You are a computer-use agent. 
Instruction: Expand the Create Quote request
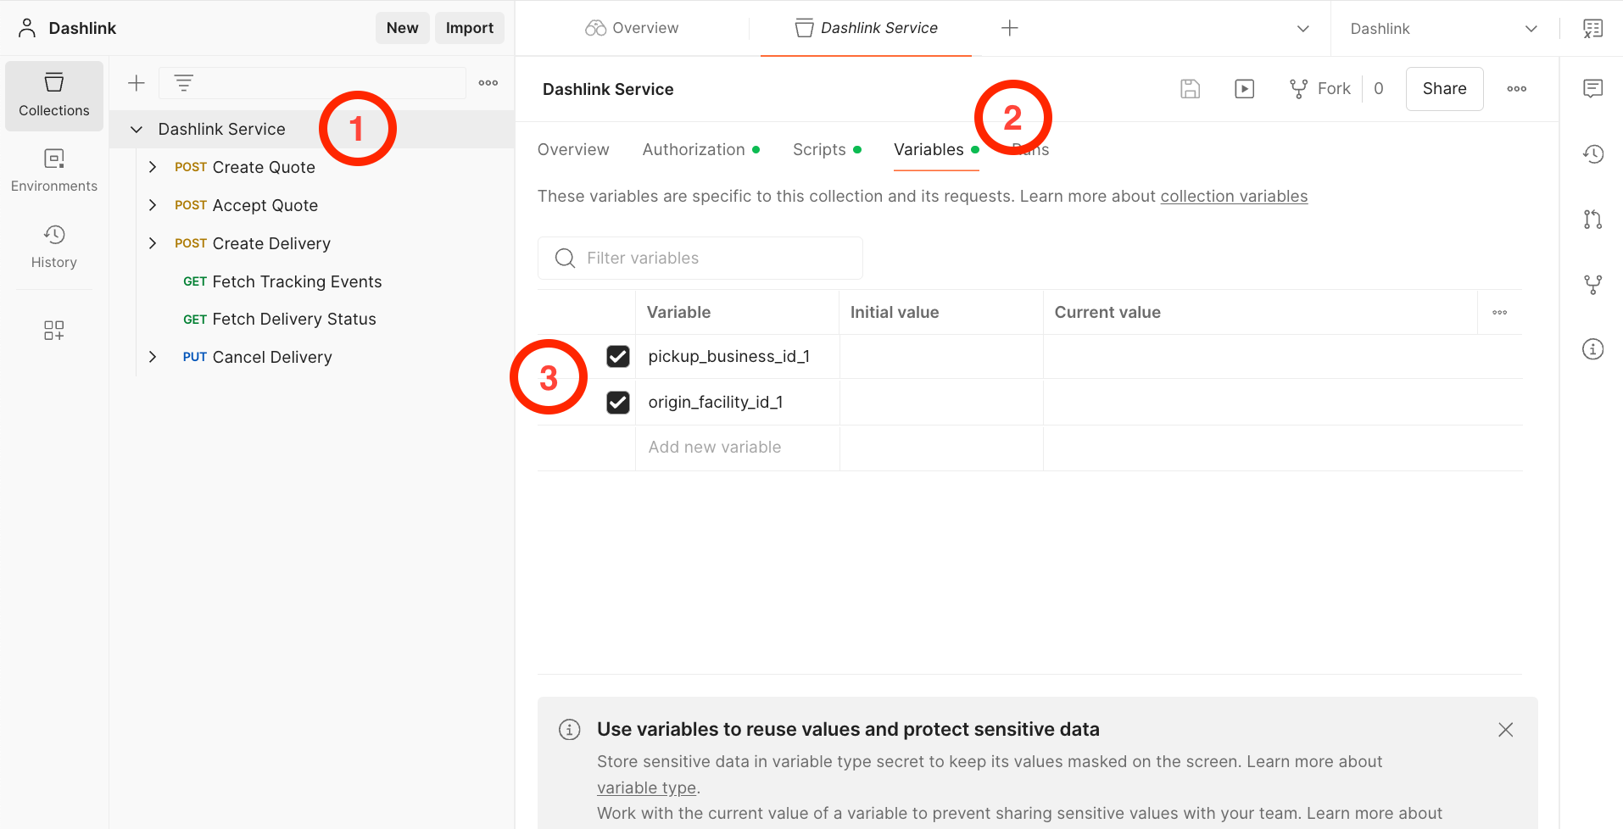(x=153, y=167)
